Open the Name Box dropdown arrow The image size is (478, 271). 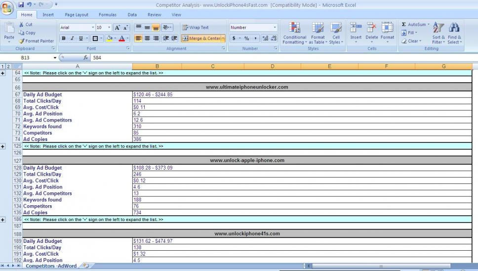pos(55,58)
